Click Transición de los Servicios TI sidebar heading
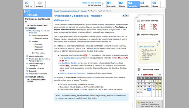This screenshot has width=189, height=108. click(37, 20)
